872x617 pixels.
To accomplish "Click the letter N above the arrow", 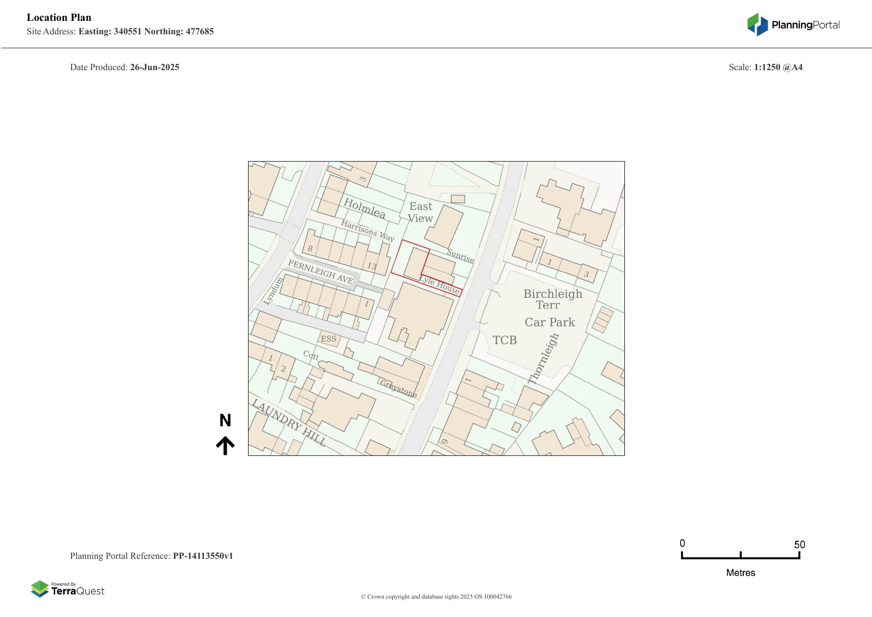I will (225, 421).
